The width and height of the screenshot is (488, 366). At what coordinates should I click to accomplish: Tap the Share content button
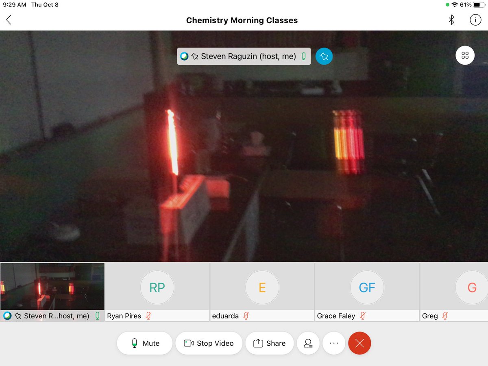(269, 343)
